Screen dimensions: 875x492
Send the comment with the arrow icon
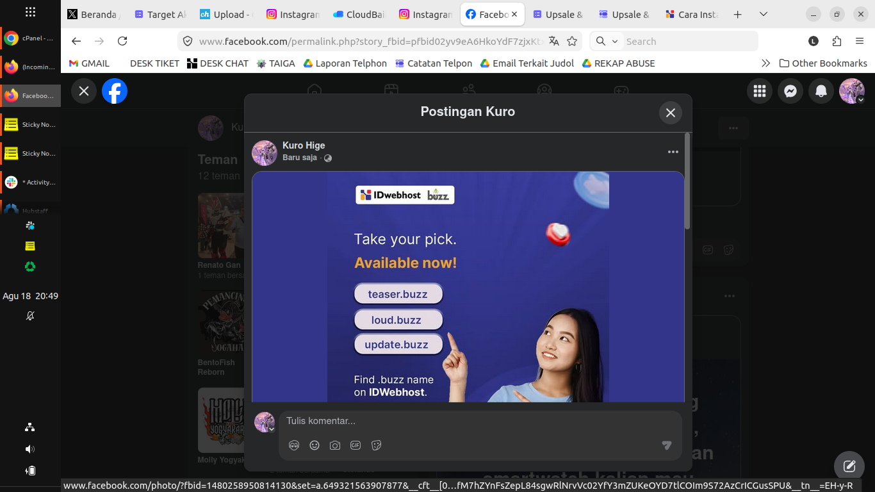tap(667, 445)
